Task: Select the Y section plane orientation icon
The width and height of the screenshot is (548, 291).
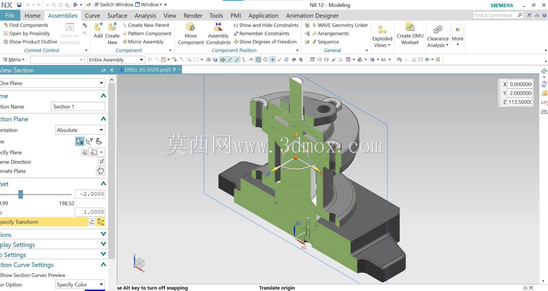Action: tap(90, 141)
